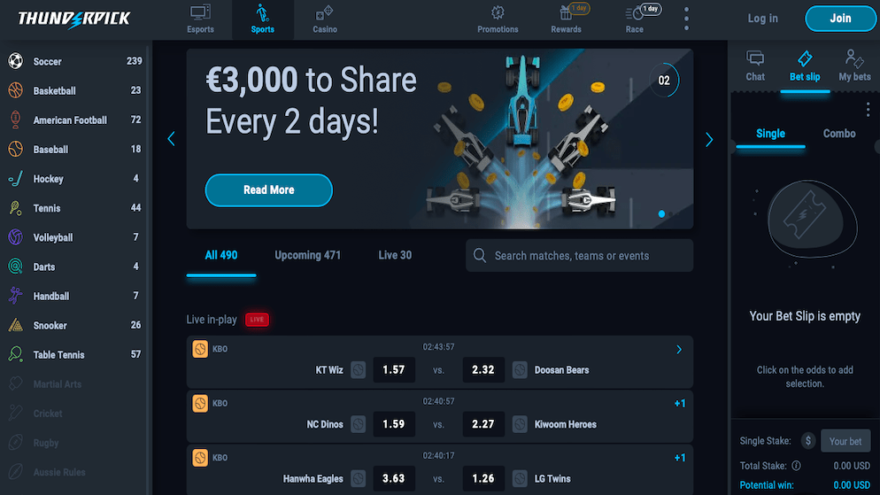Open the Esports section icon

(x=200, y=12)
